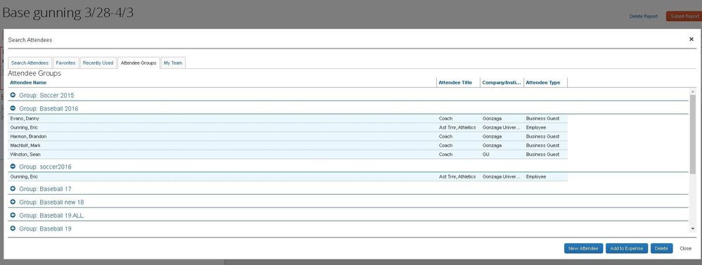Select the Attendee Groups tab
This screenshot has height=265, width=702.
[x=139, y=63]
